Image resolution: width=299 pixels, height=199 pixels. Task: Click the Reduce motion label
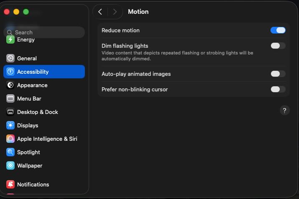coord(120,30)
